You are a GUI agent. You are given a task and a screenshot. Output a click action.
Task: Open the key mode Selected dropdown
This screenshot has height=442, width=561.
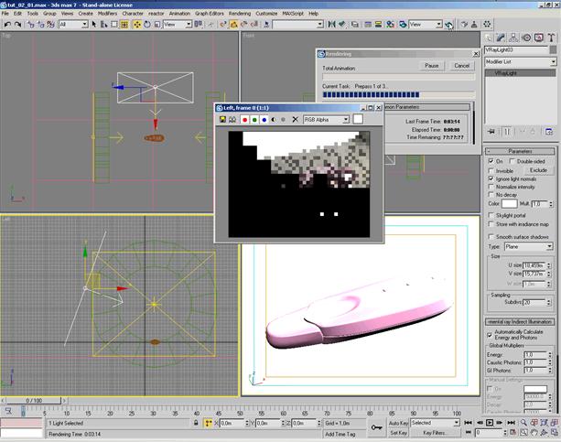click(435, 423)
